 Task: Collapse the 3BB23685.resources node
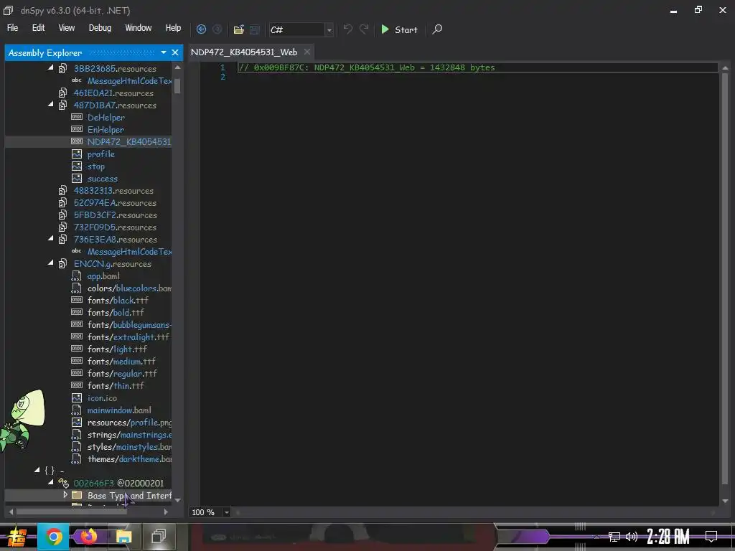(51, 68)
